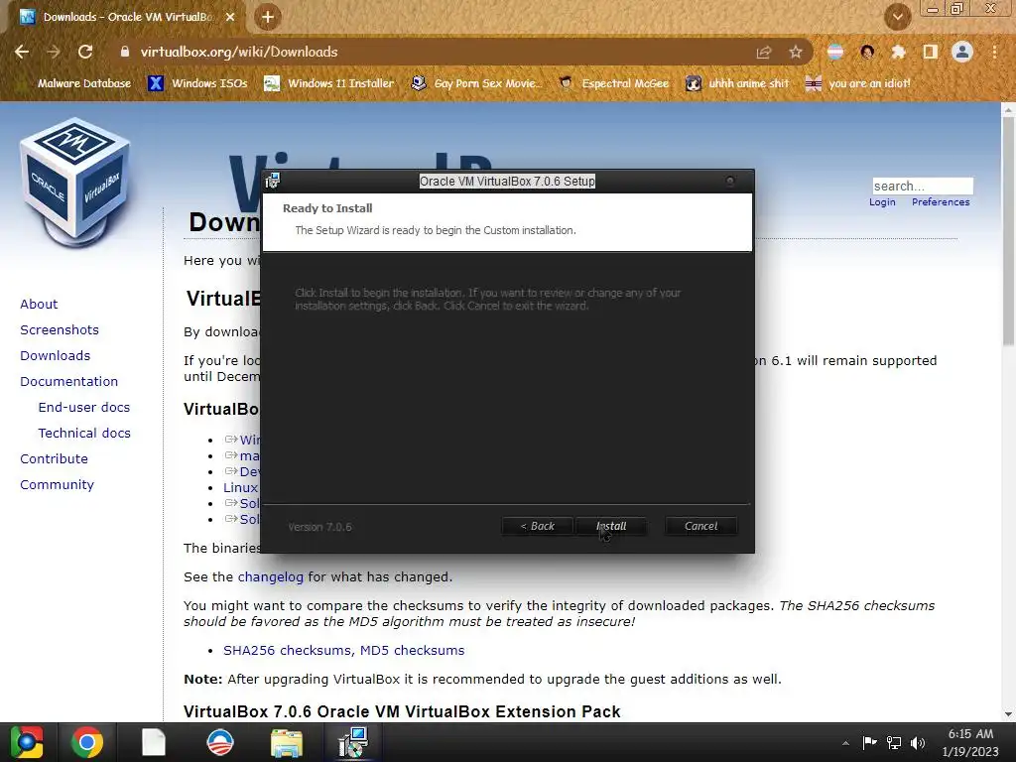Screen dimensions: 1016x762
Task: Open the blank document taskbar icon
Action: click(154, 742)
